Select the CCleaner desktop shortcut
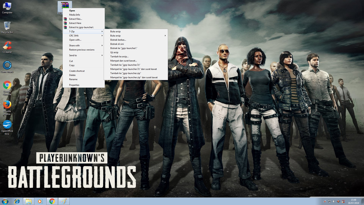Image resolution: width=364 pixels, height=205 pixels. 7,47
